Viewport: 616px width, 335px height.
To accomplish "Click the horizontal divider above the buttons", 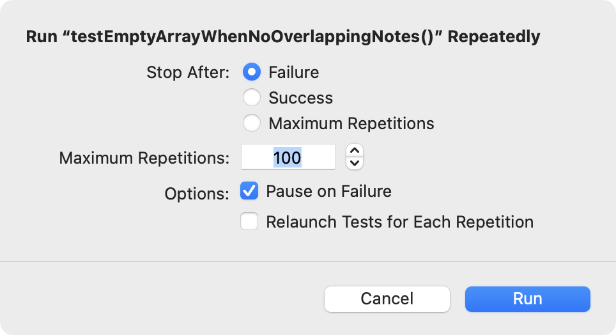I will click(x=308, y=261).
